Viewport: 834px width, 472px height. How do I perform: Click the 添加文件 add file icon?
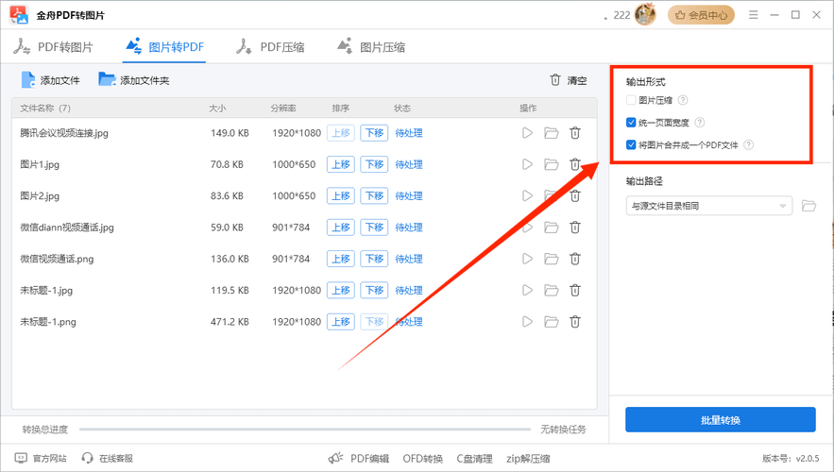[x=28, y=80]
